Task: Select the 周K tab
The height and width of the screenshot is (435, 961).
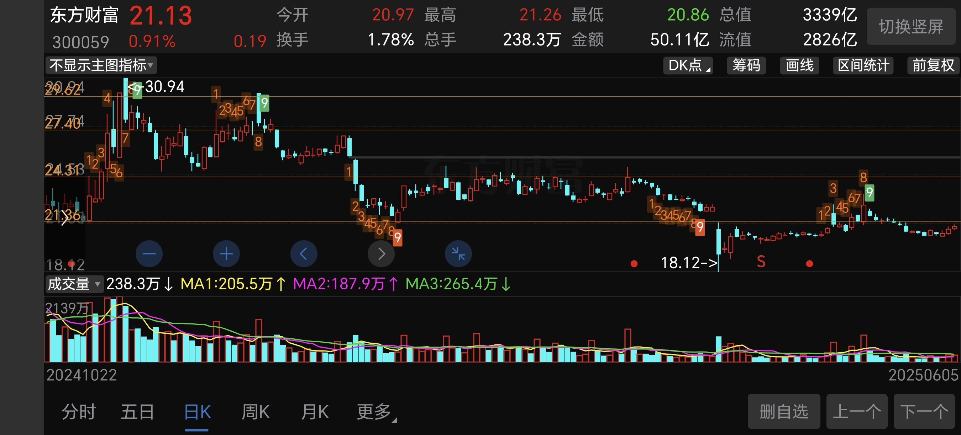Action: tap(256, 412)
